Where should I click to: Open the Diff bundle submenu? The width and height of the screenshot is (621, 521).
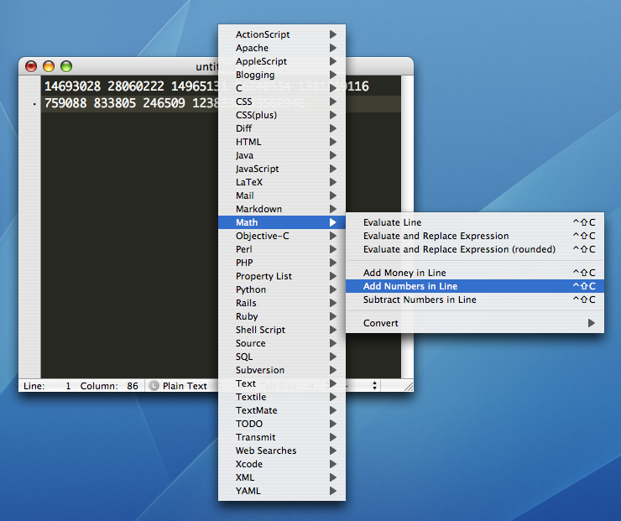click(x=282, y=128)
